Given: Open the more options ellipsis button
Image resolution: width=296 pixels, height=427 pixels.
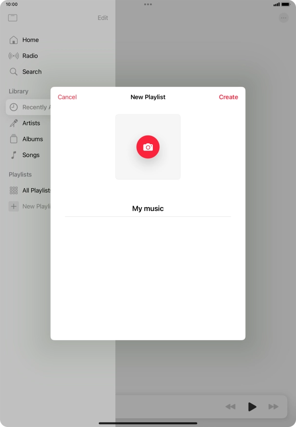Looking at the screenshot, I should click(283, 18).
